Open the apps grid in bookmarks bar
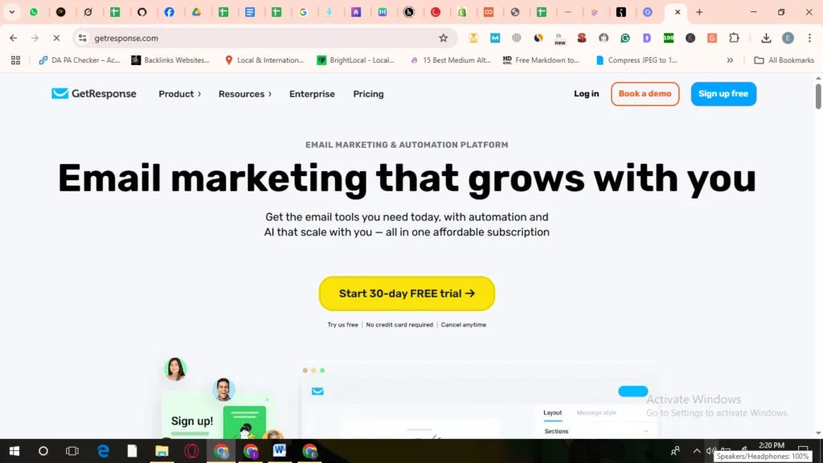Screen dimensions: 823x463 [x=16, y=60]
